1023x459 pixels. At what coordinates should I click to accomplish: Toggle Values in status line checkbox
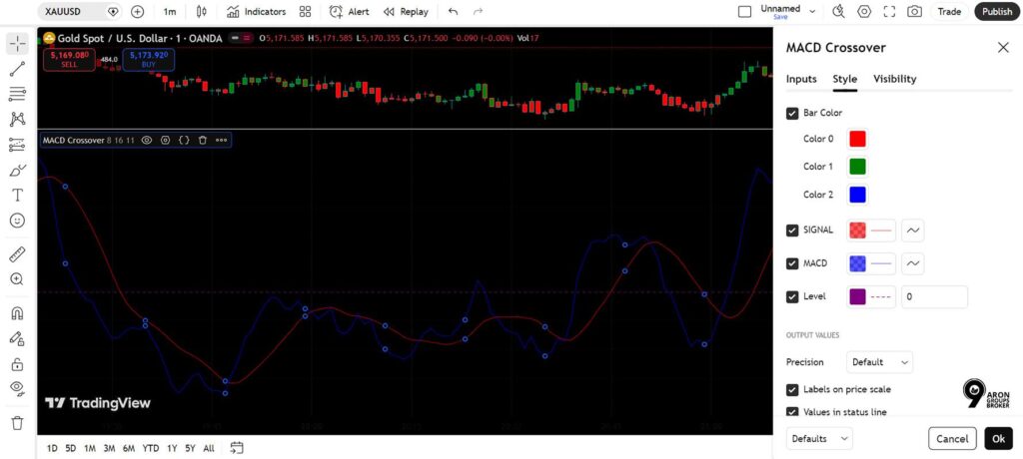point(792,412)
